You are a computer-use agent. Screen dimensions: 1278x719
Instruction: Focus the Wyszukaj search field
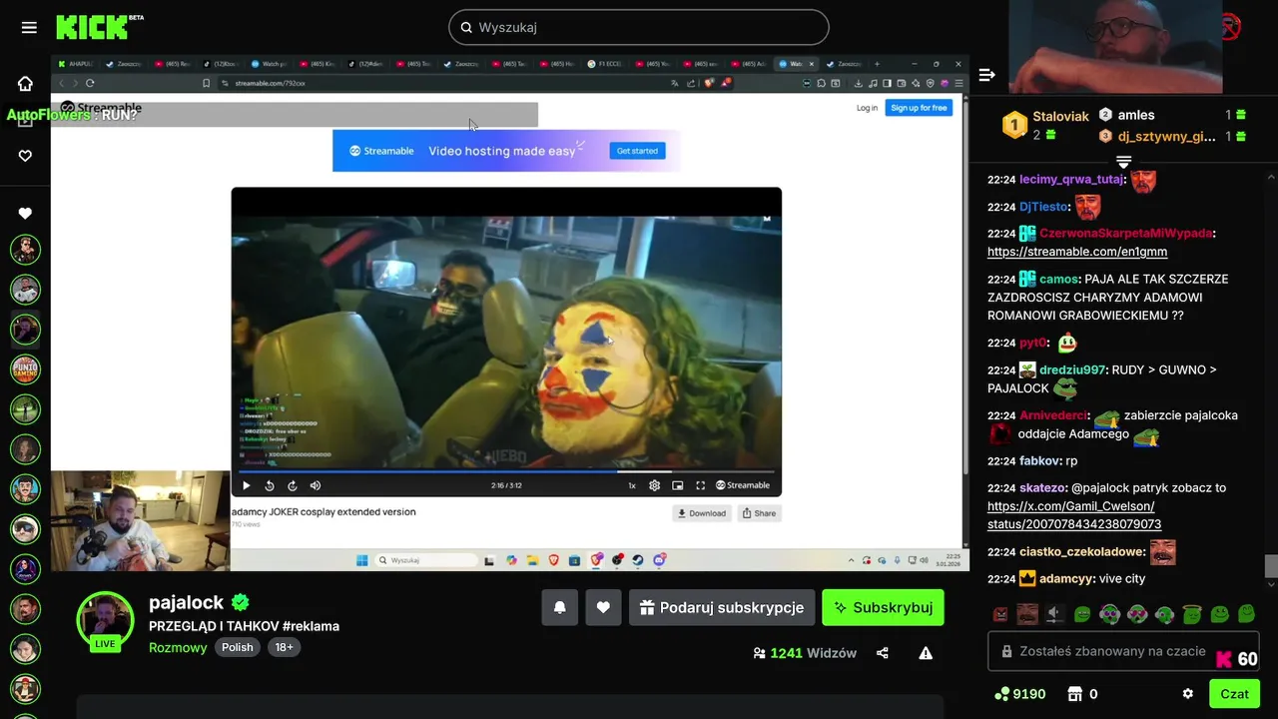click(639, 27)
